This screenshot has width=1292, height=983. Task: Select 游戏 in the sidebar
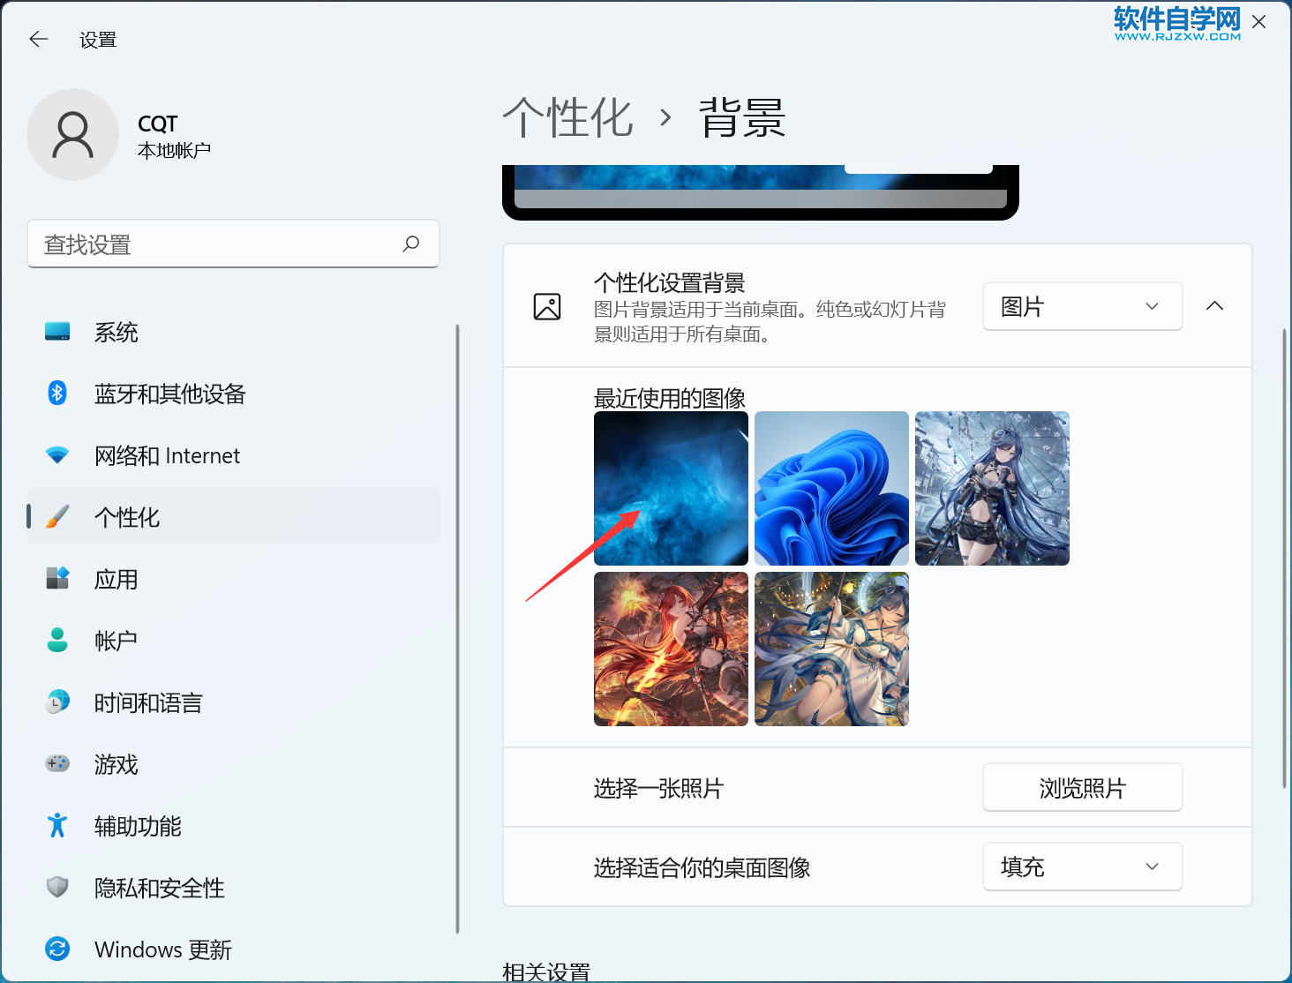click(116, 764)
